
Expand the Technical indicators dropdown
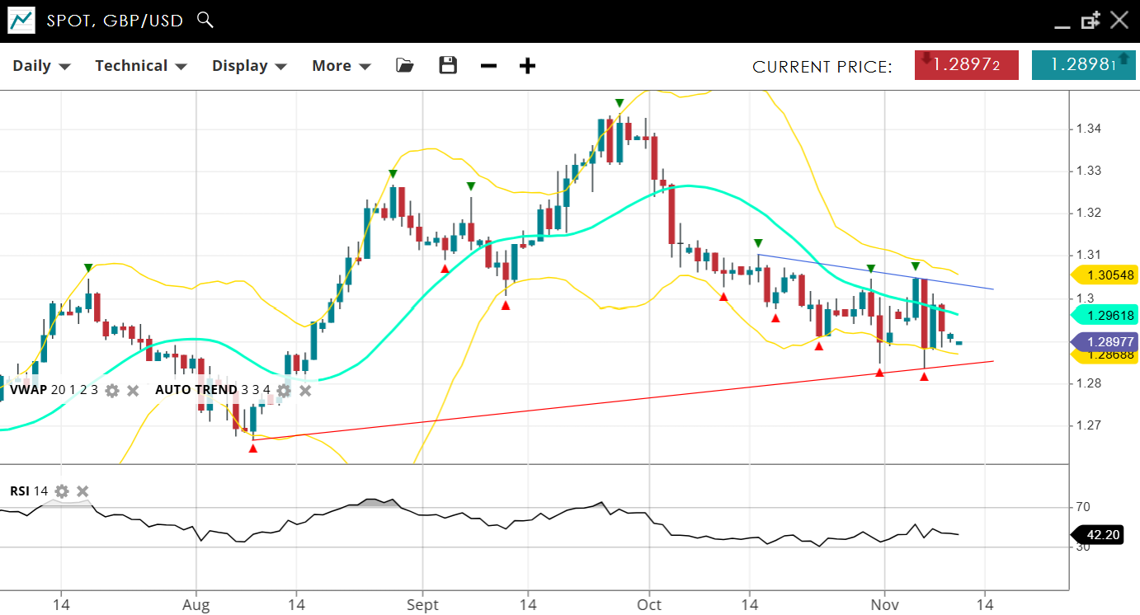pos(140,66)
